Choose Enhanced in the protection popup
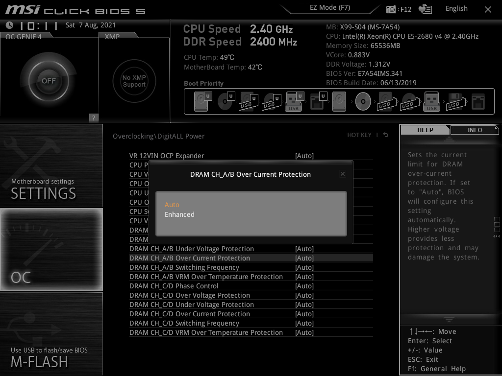This screenshot has width=502, height=376. tap(179, 214)
